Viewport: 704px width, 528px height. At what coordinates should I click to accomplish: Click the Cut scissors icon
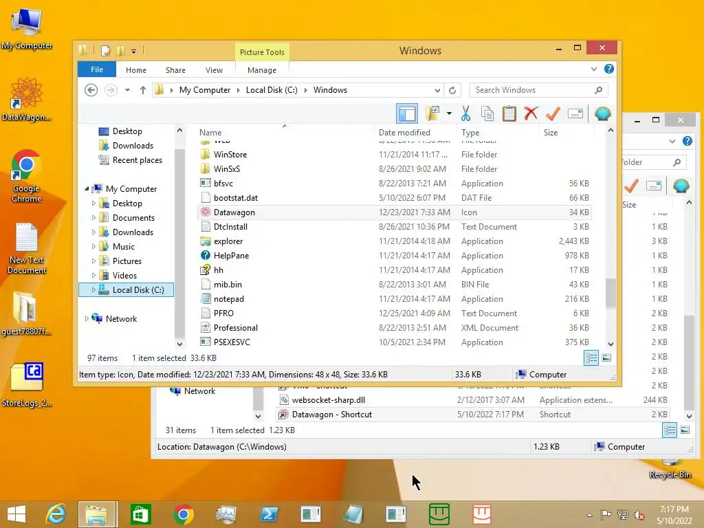(465, 113)
